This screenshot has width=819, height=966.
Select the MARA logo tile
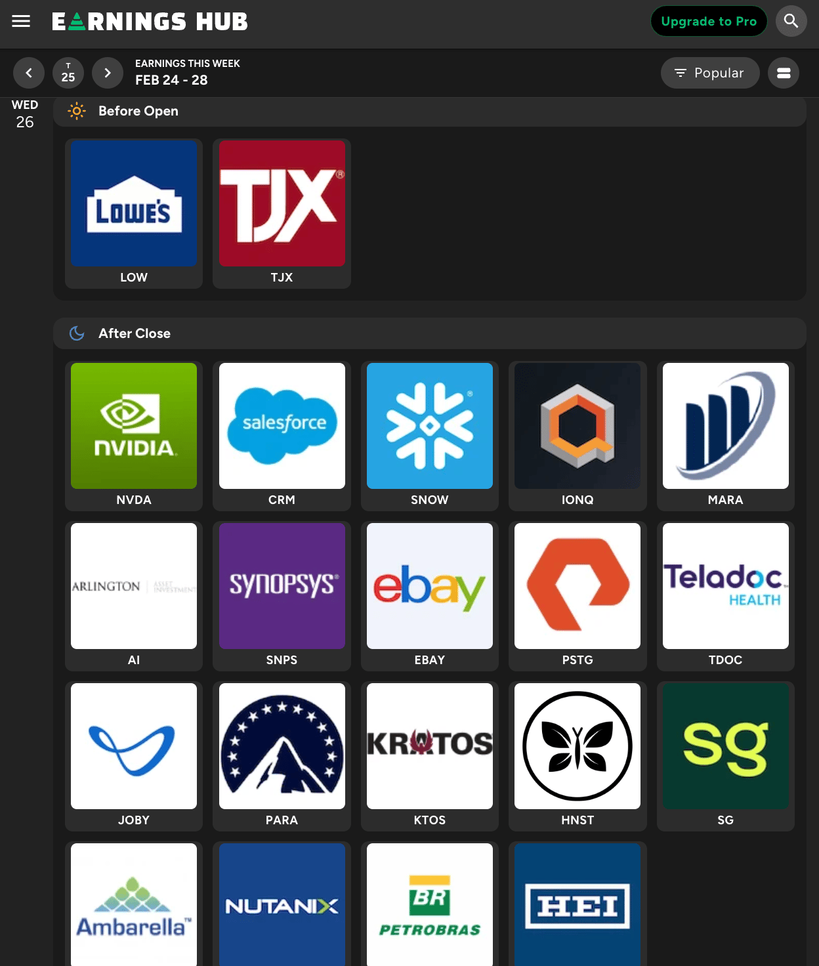(x=726, y=426)
